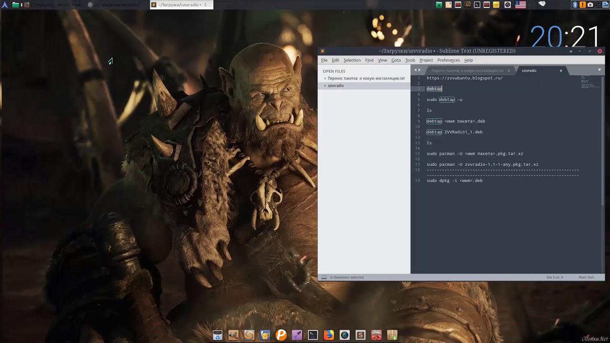Open Sublime Text icon in the dock
The width and height of the screenshot is (610, 343).
(x=360, y=335)
